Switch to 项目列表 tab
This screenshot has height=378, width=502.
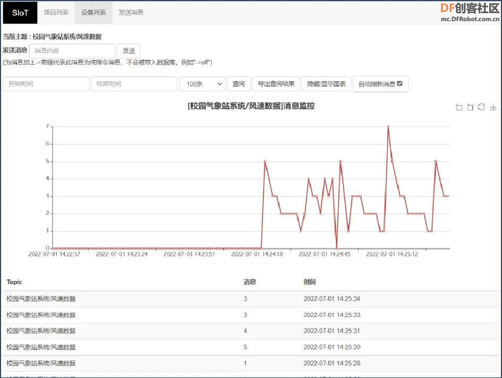click(56, 13)
